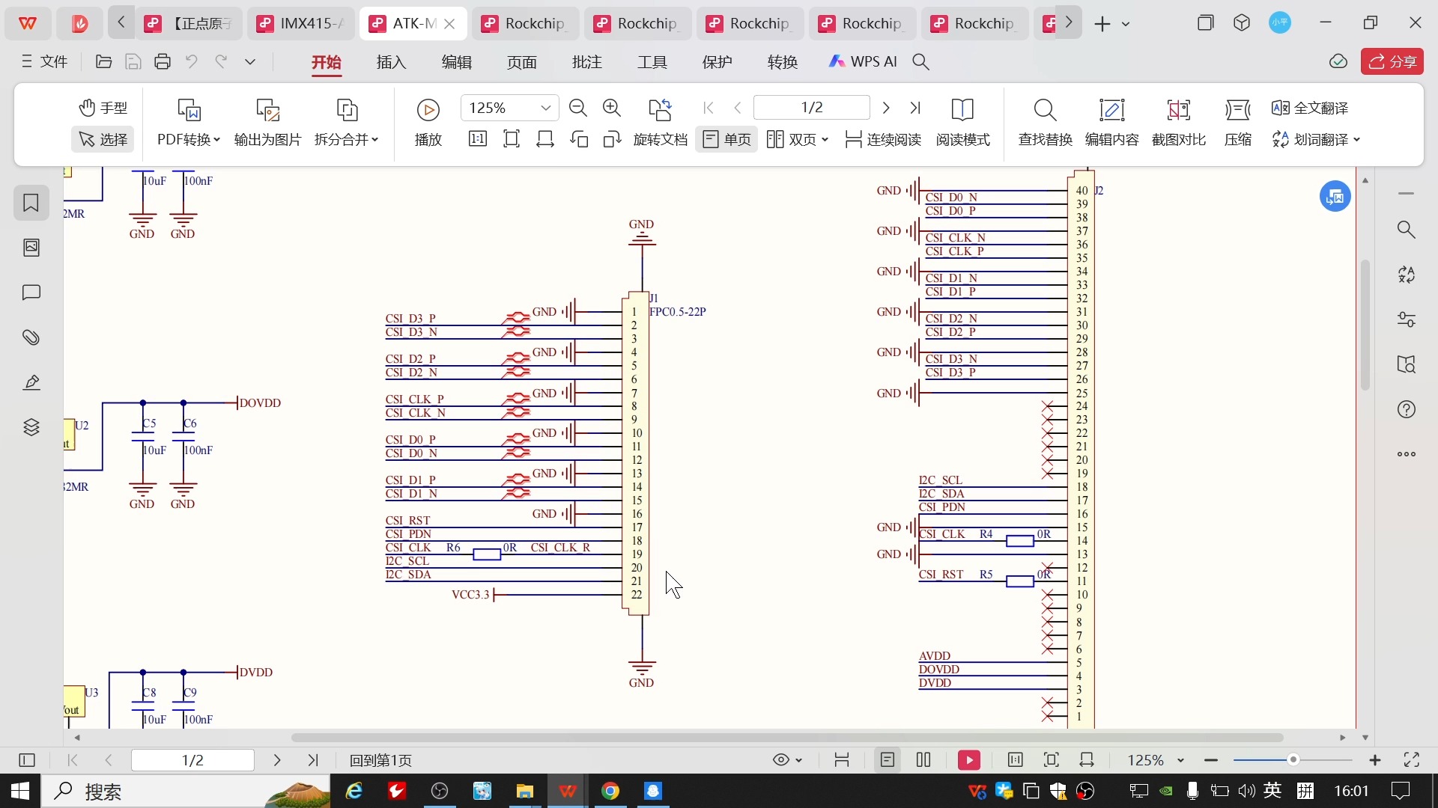
Task: Select the search and replace icon
Action: (1046, 108)
